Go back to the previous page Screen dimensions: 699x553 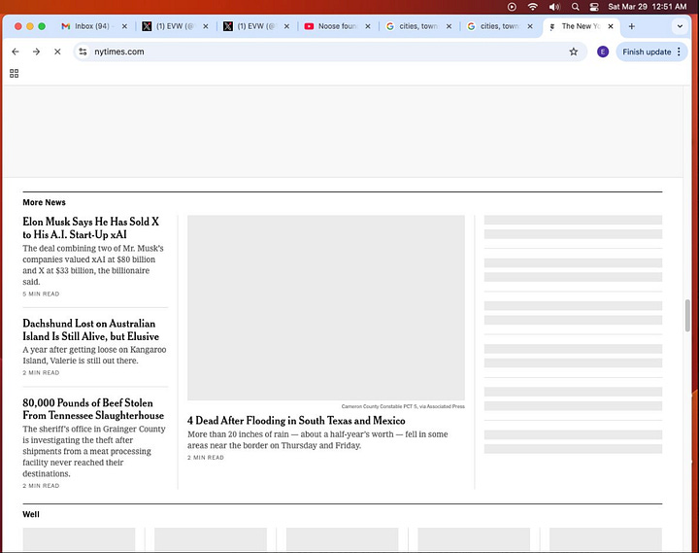(16, 52)
